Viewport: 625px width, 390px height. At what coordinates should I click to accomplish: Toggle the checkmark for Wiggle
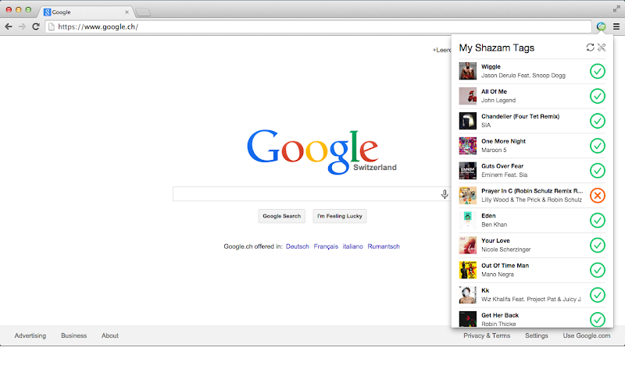click(597, 71)
